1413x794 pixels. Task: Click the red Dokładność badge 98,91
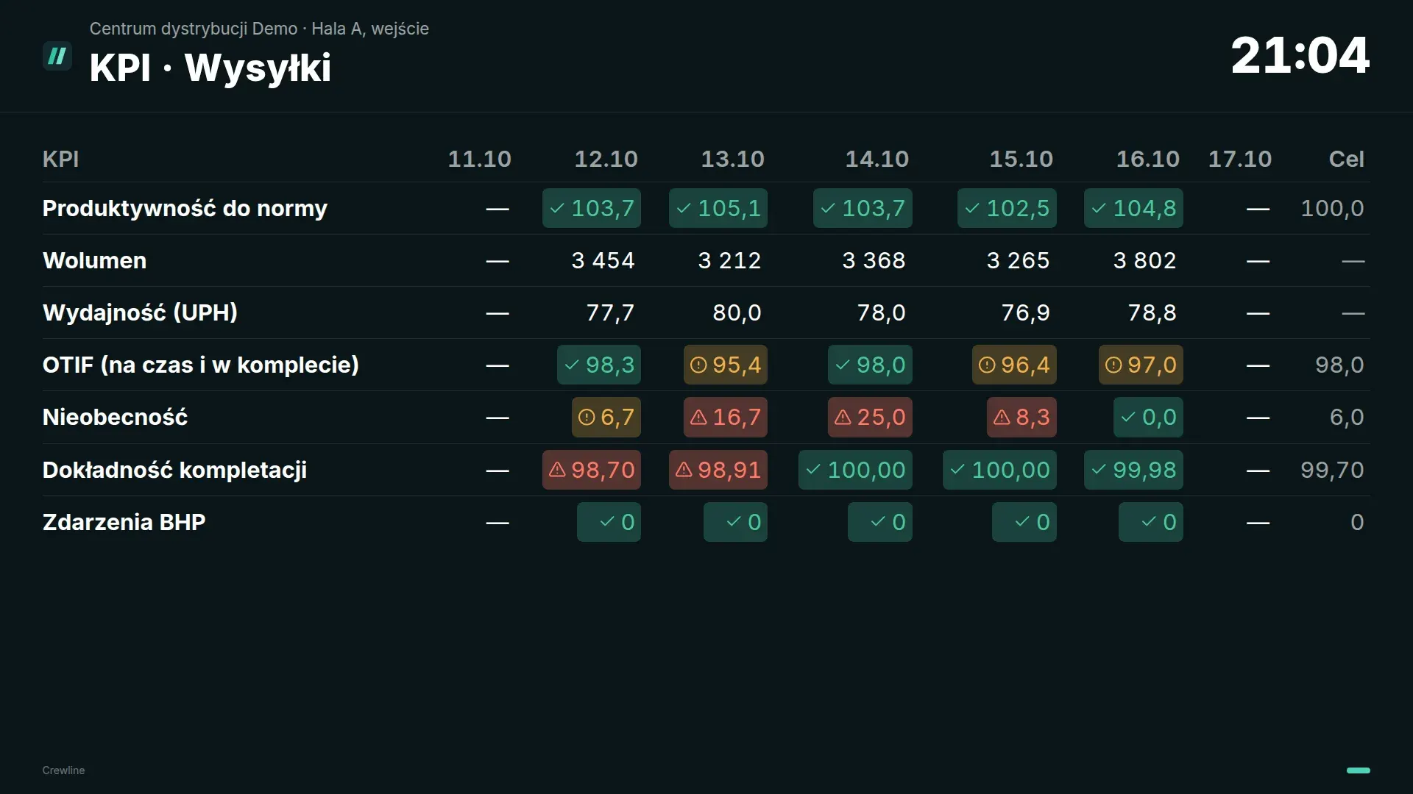pyautogui.click(x=718, y=470)
